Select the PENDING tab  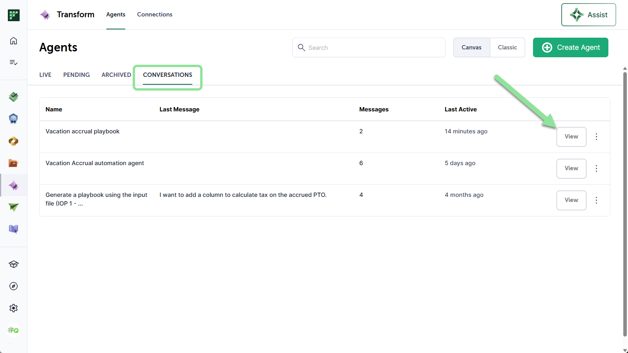77,75
